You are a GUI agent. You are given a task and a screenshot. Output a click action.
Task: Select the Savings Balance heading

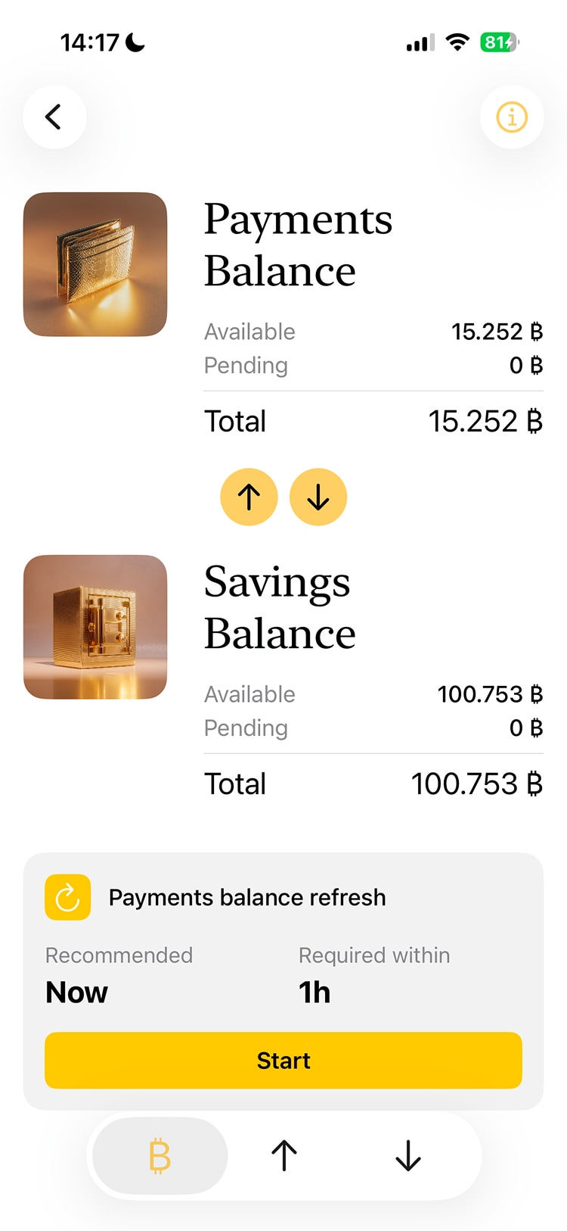point(280,607)
